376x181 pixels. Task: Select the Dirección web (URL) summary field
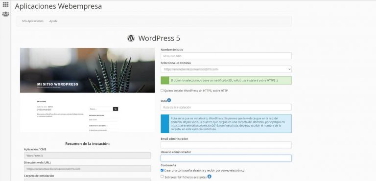(x=87, y=169)
